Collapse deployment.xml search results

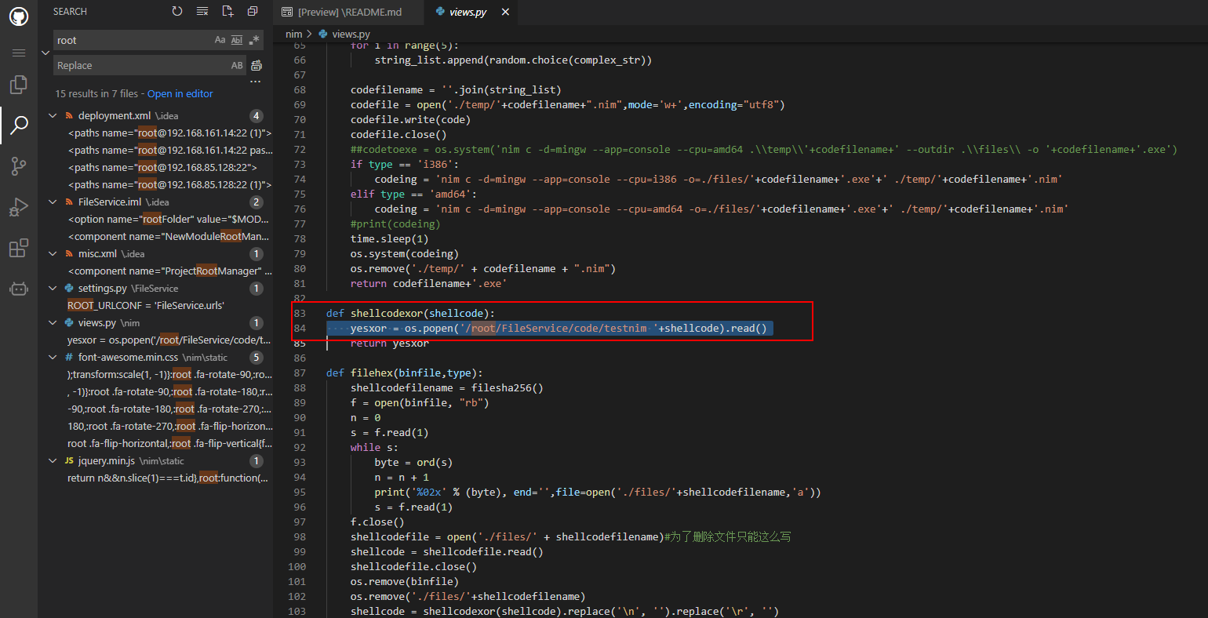pyautogui.click(x=53, y=116)
